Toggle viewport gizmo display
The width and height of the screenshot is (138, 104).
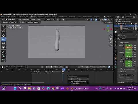click(x=91, y=20)
